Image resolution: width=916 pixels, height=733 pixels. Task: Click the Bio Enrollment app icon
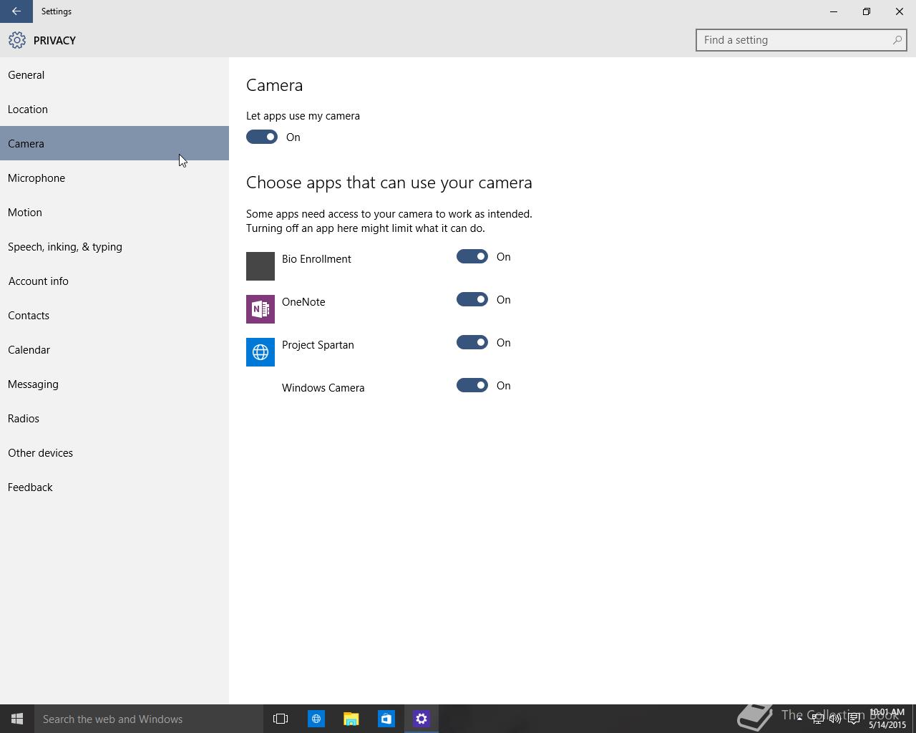point(260,266)
